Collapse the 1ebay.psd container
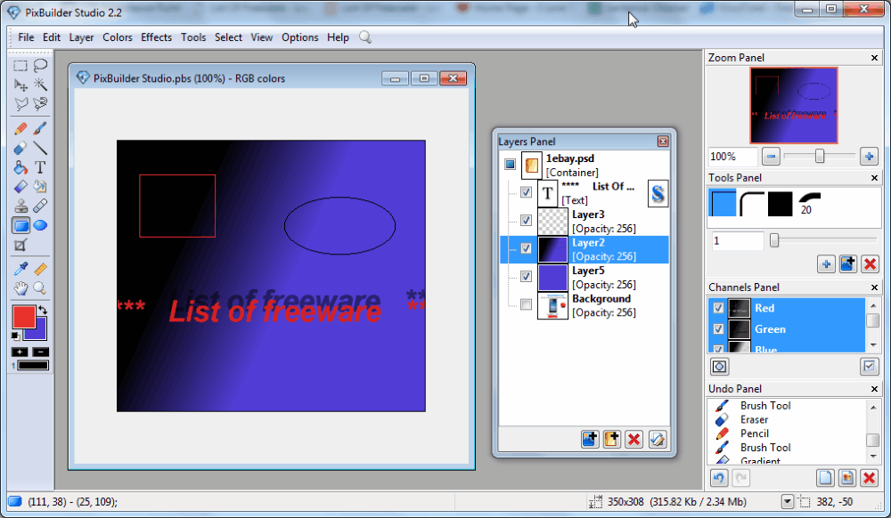 511,165
